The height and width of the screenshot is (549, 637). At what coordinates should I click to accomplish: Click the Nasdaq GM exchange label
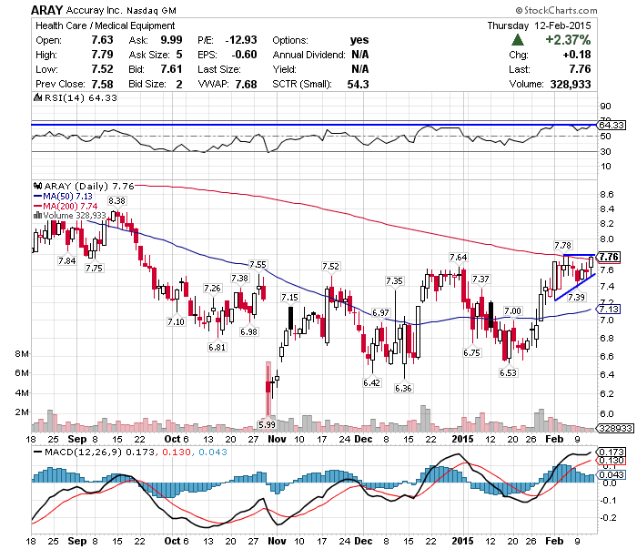click(x=151, y=11)
